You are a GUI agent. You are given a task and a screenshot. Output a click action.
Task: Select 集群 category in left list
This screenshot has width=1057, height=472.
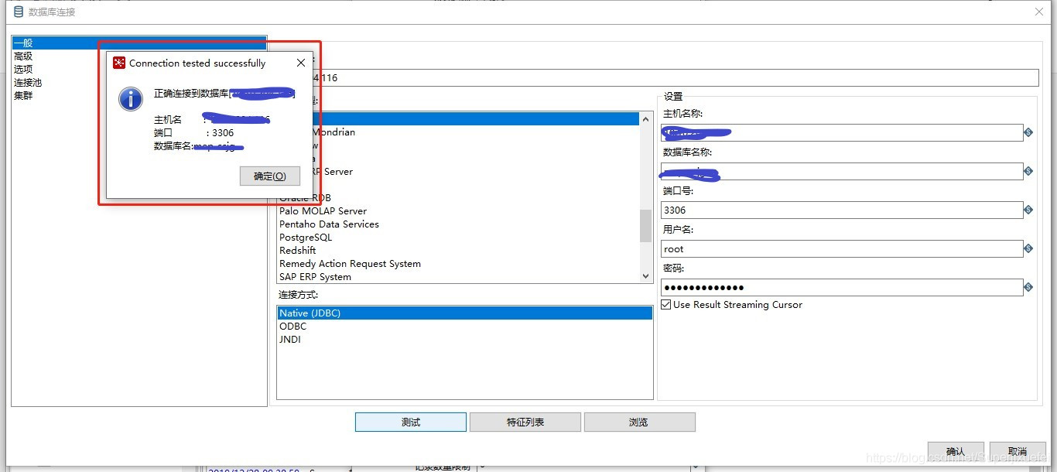(x=23, y=95)
